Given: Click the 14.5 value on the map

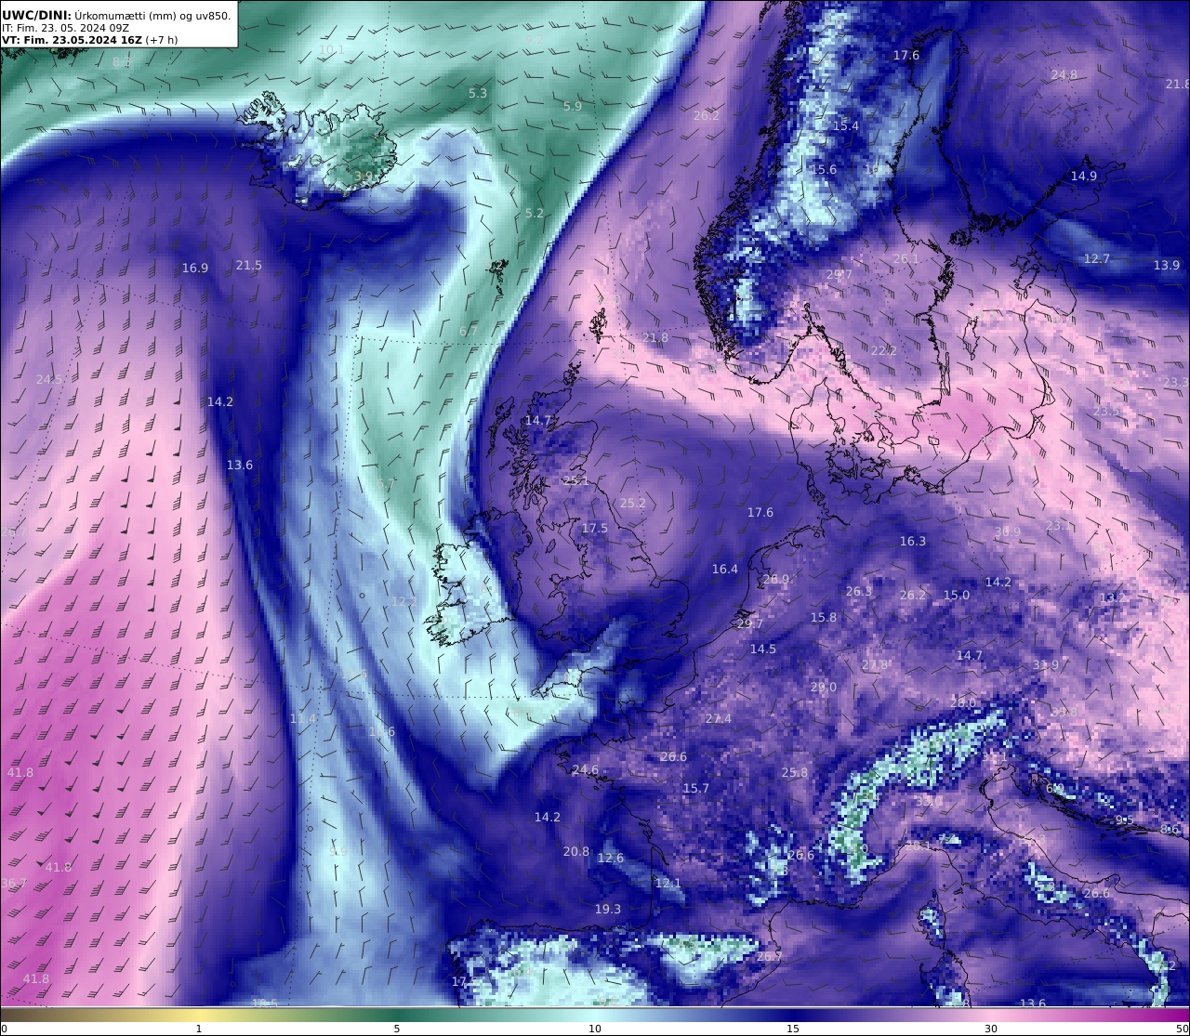Looking at the screenshot, I should point(763,649).
